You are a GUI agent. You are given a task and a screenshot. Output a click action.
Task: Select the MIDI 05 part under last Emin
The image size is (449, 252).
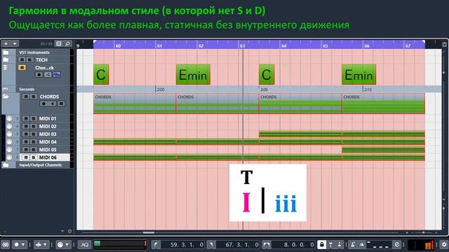(x=383, y=149)
